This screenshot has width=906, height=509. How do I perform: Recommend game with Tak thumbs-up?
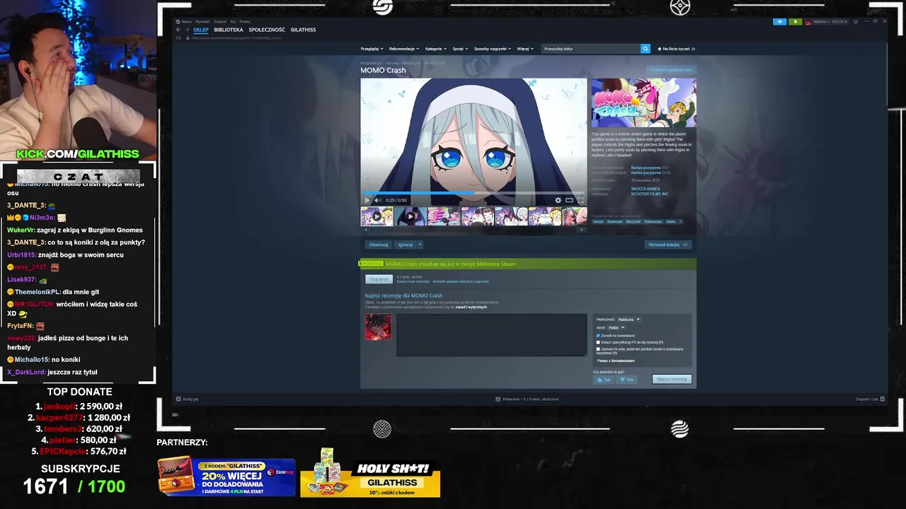pyautogui.click(x=604, y=380)
